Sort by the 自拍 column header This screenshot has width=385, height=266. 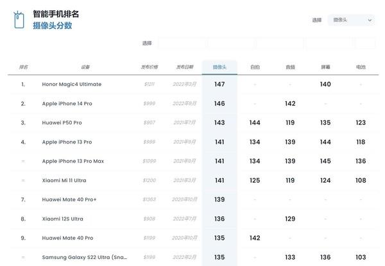tap(255, 67)
